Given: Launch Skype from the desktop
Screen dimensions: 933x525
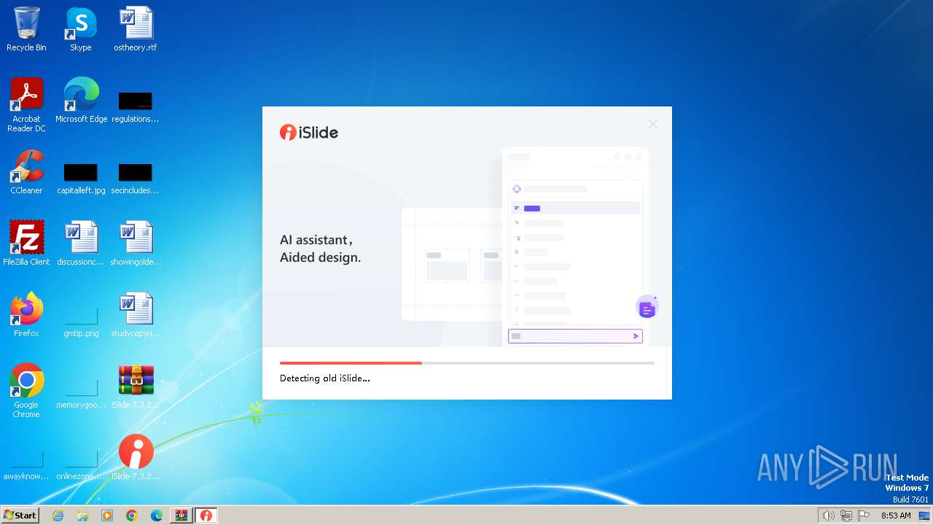Looking at the screenshot, I should (x=81, y=29).
